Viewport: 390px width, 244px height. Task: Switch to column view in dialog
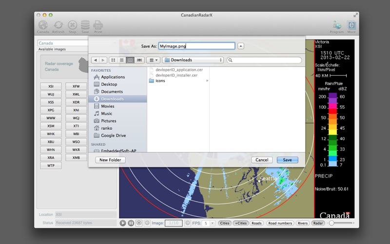pyautogui.click(x=130, y=60)
